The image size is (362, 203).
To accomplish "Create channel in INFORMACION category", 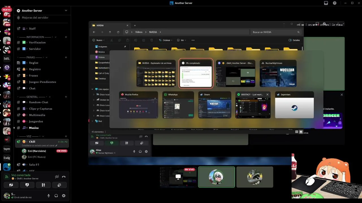I will point(66,37).
